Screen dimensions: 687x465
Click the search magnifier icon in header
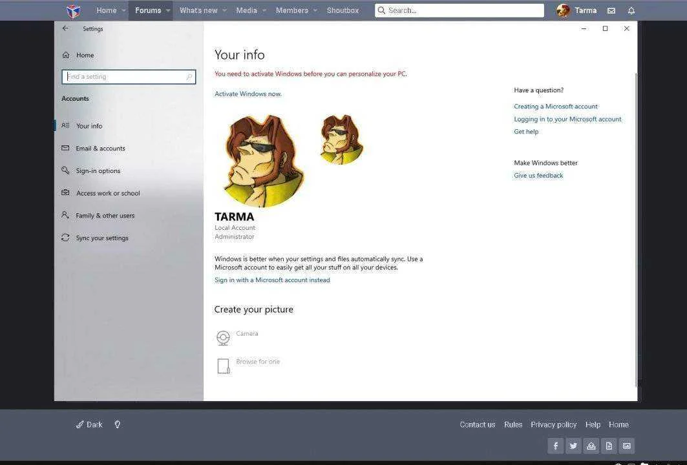point(381,10)
